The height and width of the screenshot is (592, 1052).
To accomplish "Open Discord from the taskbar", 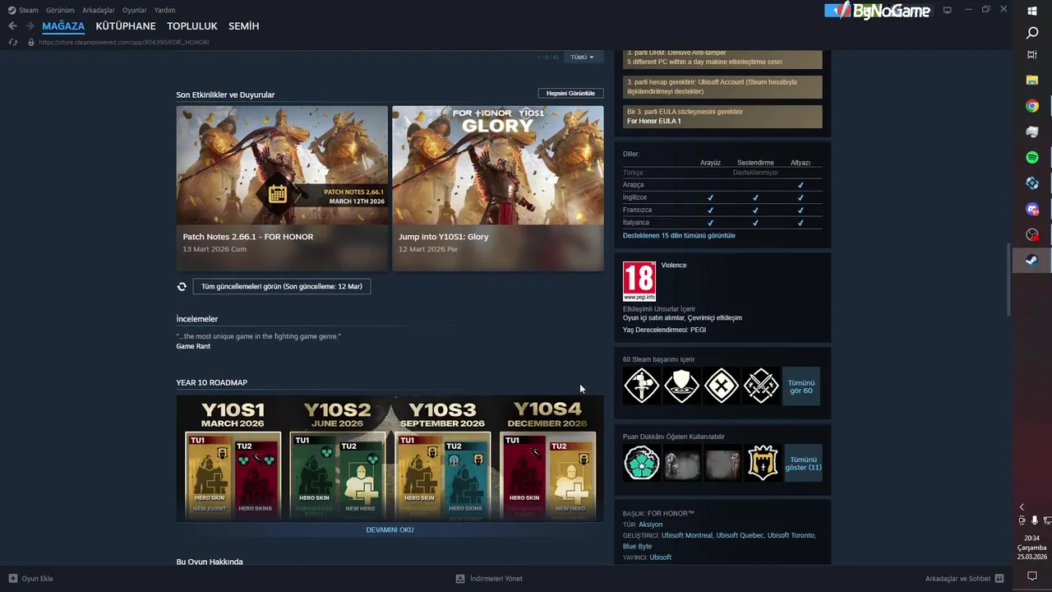I will pos(1032,209).
